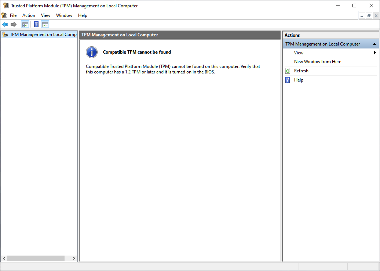Click the green Refresh icon in Actions
The width and height of the screenshot is (380, 271).
(288, 71)
